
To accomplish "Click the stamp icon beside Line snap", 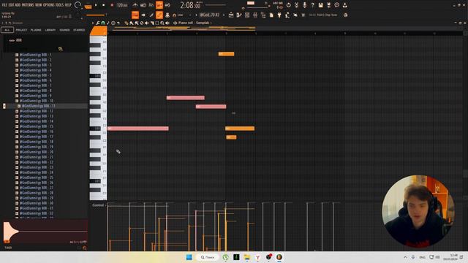I will tap(167, 15).
